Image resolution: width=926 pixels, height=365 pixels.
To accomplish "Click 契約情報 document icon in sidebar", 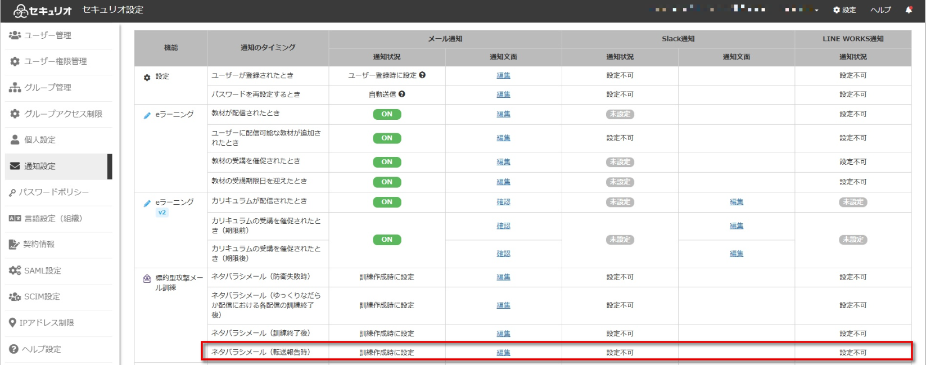I will (x=14, y=244).
